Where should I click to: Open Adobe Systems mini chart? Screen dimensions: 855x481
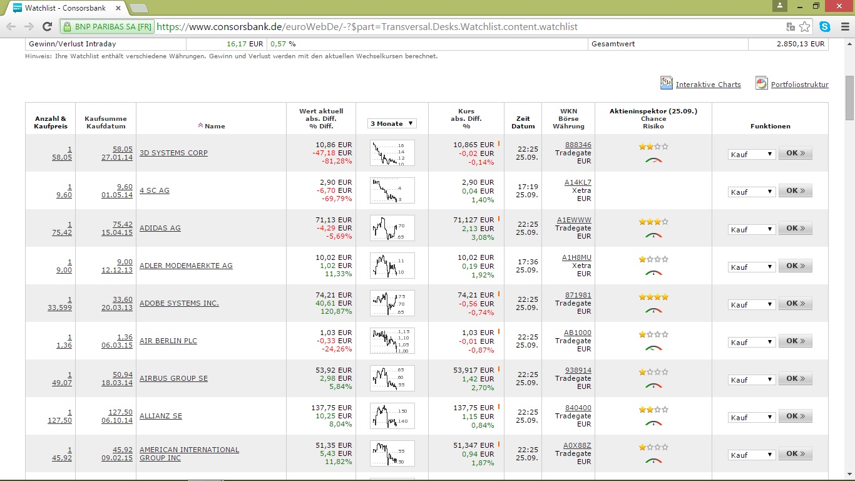392,303
